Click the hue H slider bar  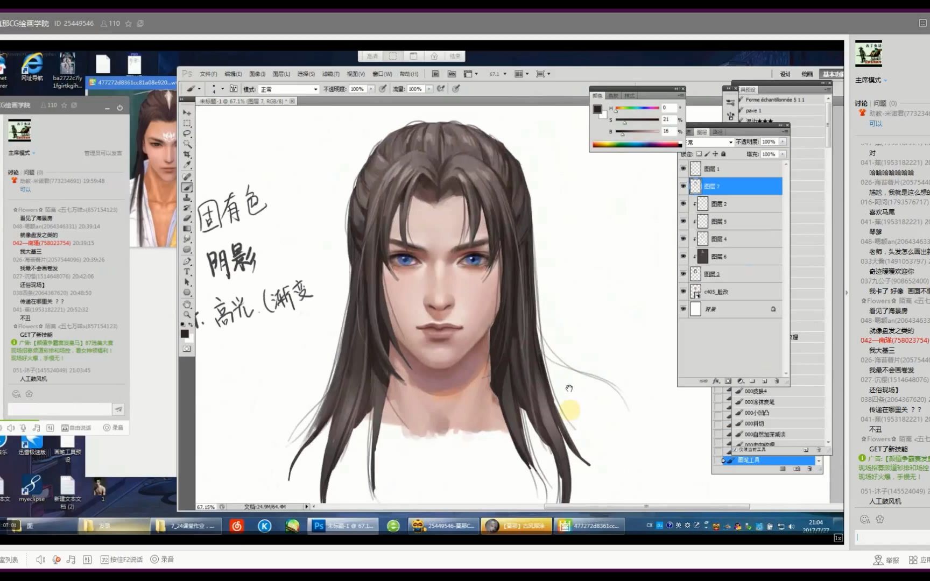(637, 108)
